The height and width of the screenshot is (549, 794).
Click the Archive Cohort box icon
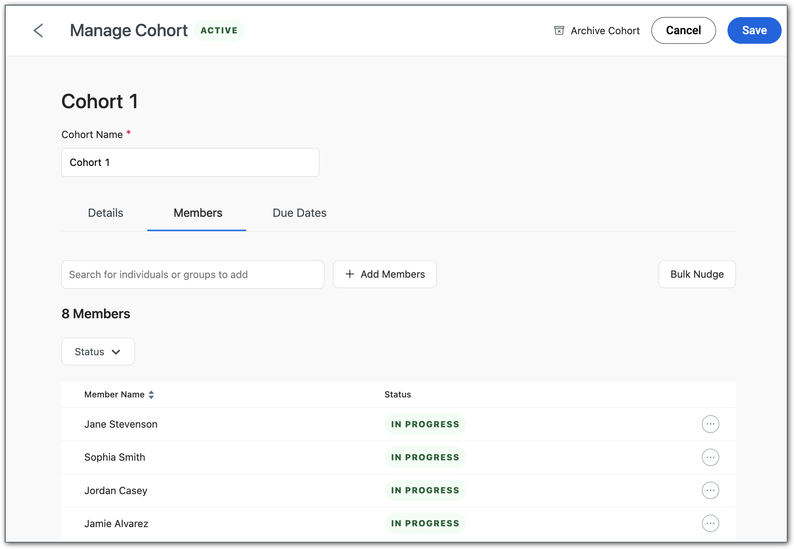click(x=559, y=31)
